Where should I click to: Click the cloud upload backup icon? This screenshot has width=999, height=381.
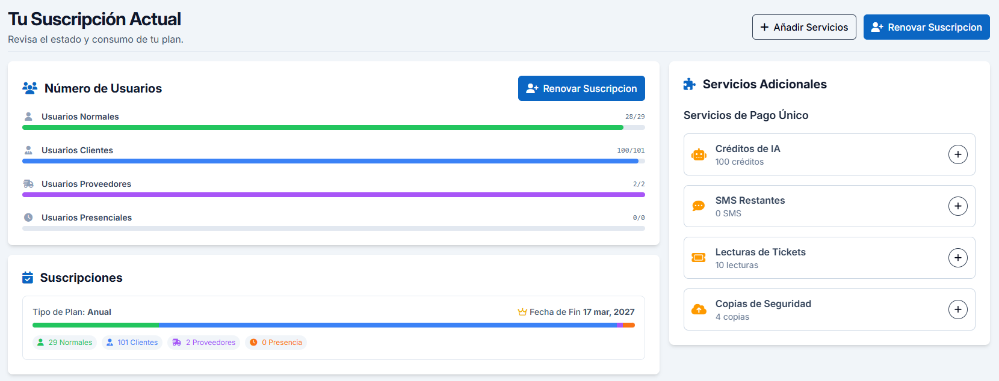coord(699,309)
